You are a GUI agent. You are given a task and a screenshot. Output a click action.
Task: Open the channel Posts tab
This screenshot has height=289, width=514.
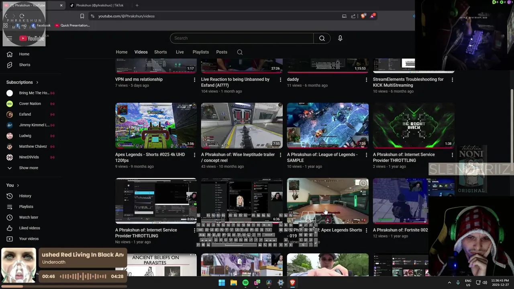point(222,52)
